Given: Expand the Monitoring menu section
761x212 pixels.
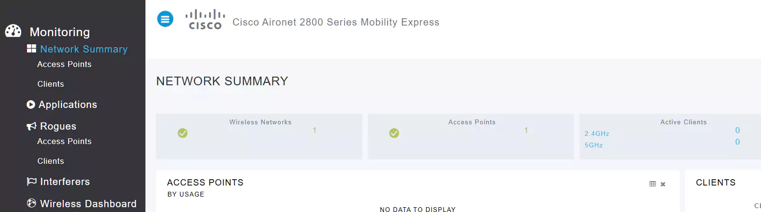Looking at the screenshot, I should point(59,32).
